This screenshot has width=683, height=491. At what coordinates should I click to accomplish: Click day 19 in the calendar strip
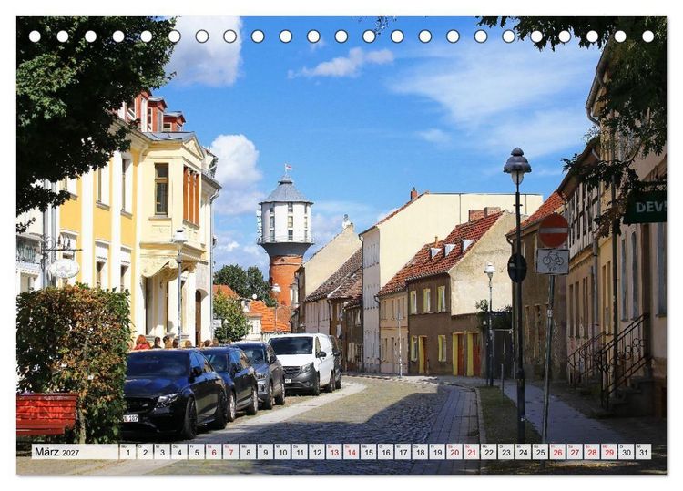pyautogui.click(x=437, y=451)
